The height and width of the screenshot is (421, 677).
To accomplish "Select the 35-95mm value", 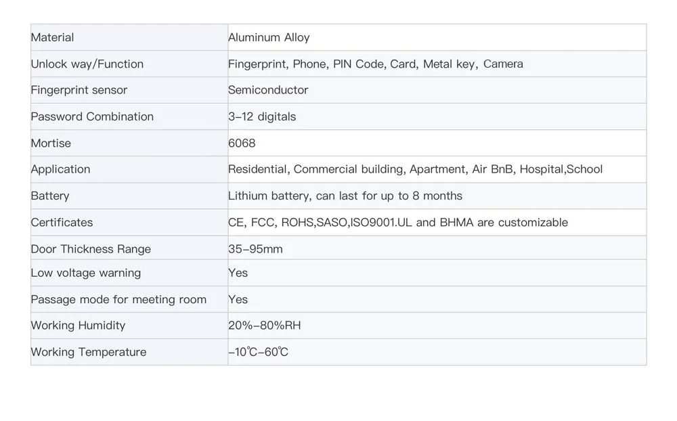I will (x=255, y=249).
